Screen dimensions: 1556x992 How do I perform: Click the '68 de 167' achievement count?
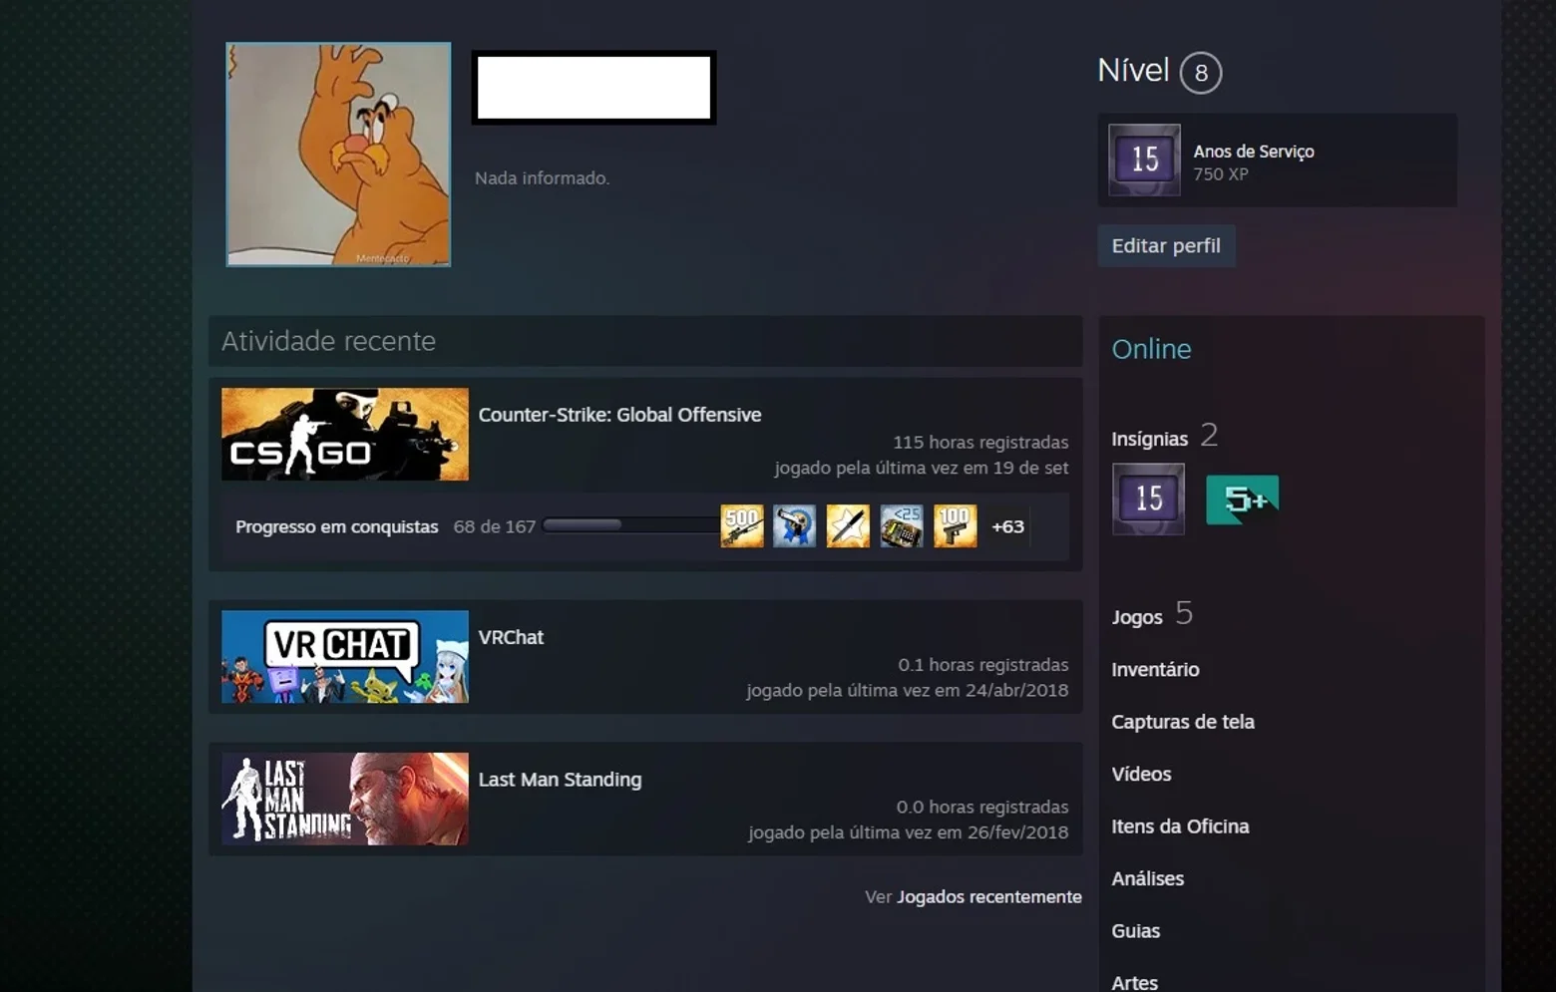point(494,526)
